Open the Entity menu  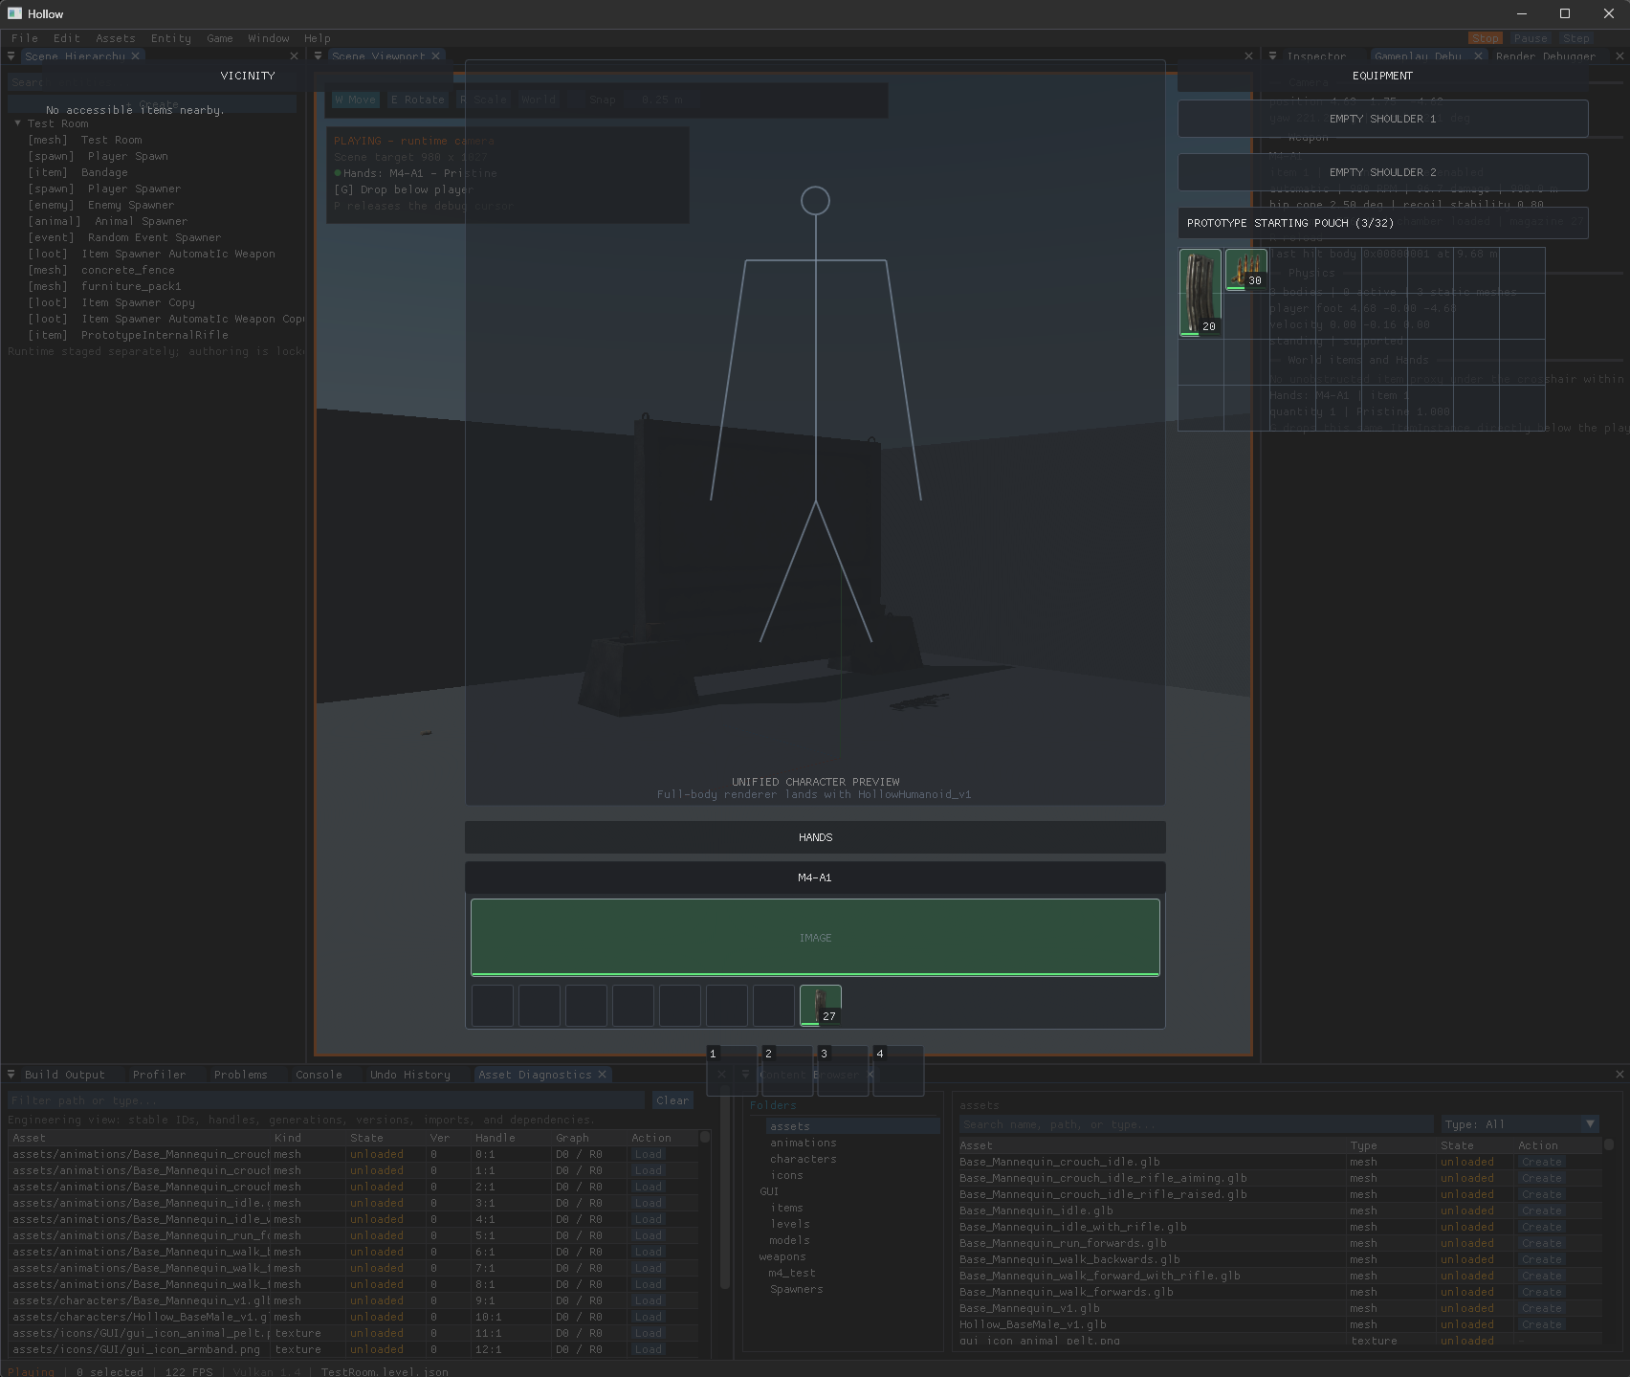tap(171, 38)
